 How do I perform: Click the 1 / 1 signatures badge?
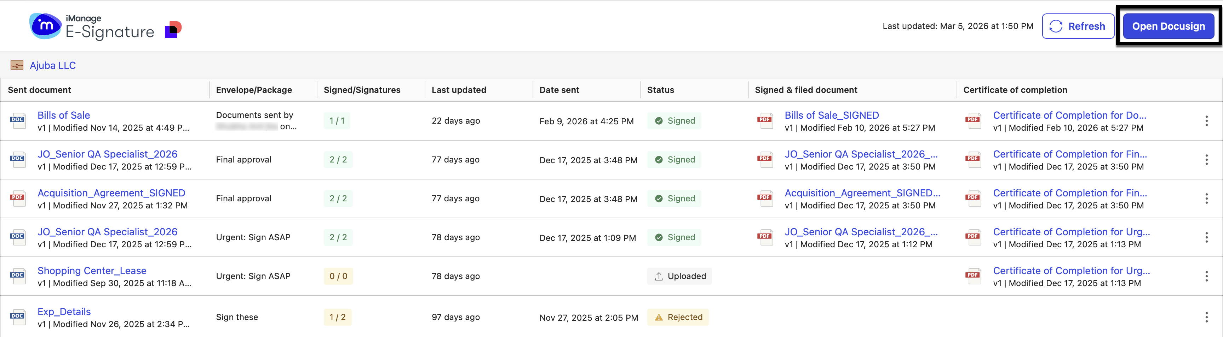[x=337, y=121]
